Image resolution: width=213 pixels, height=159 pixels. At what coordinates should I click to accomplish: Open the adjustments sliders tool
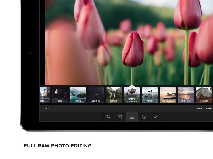pyautogui.click(x=108, y=117)
